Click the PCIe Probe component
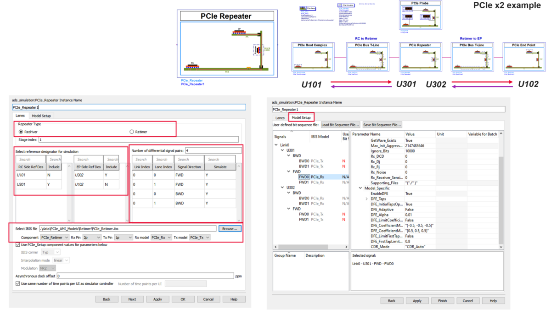 coord(420,15)
